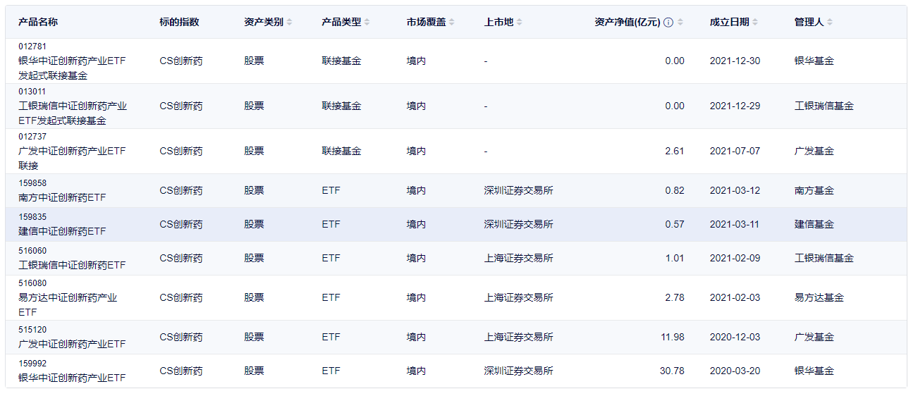
Task: Select 建信中证创新药ETF fund name
Action: 62,232
